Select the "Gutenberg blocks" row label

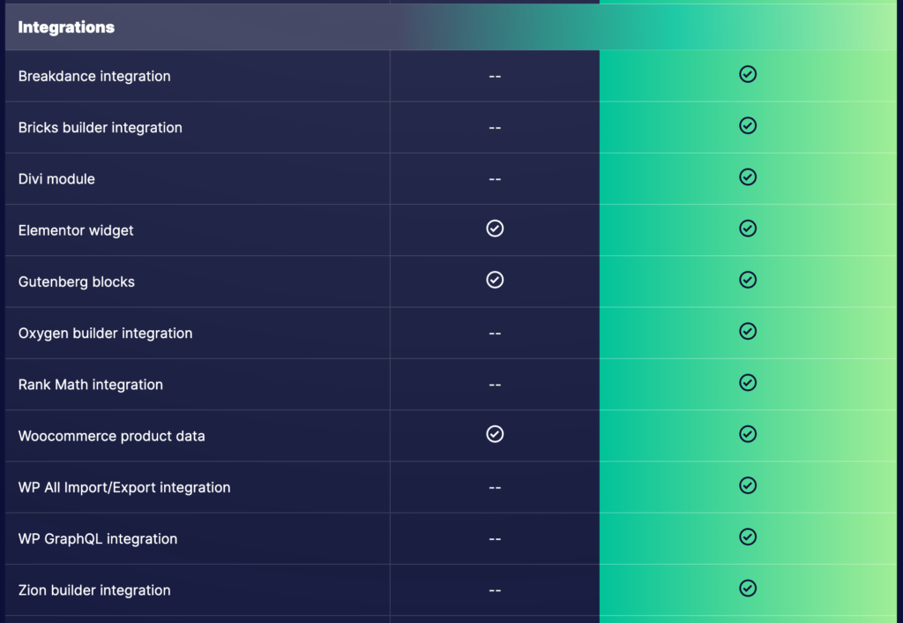click(x=77, y=281)
